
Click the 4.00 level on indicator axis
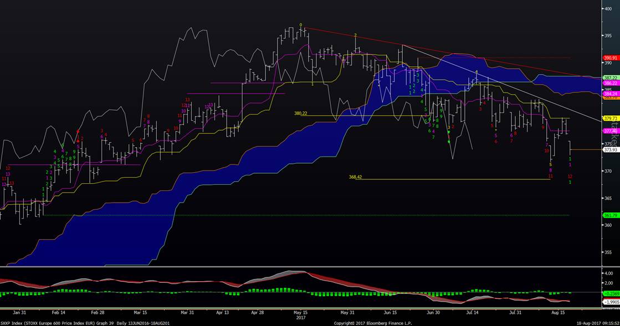tap(609, 273)
